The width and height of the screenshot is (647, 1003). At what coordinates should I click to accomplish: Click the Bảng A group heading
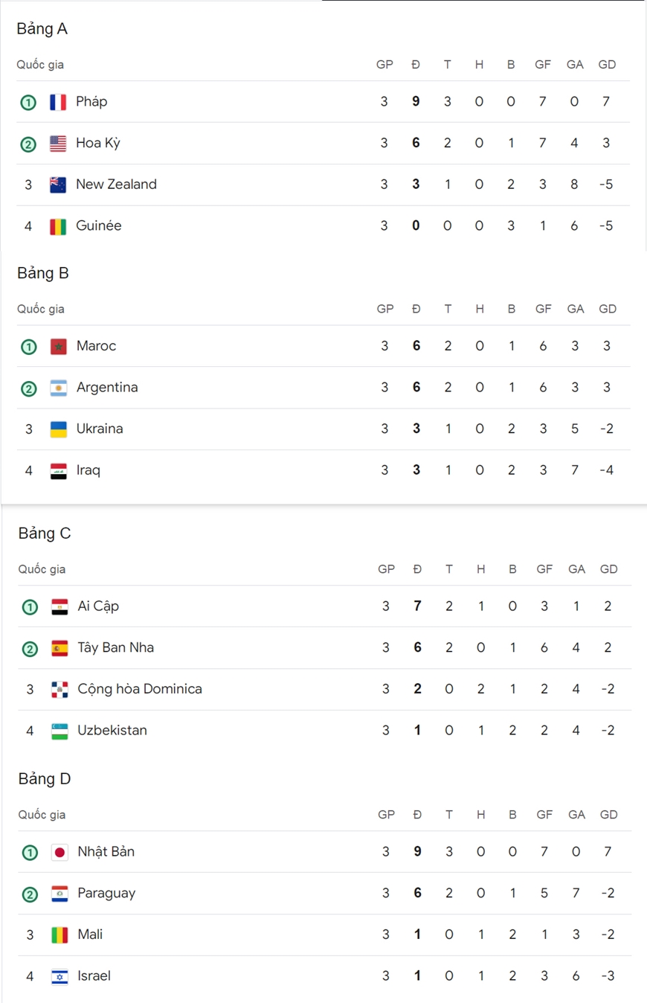[x=42, y=29]
